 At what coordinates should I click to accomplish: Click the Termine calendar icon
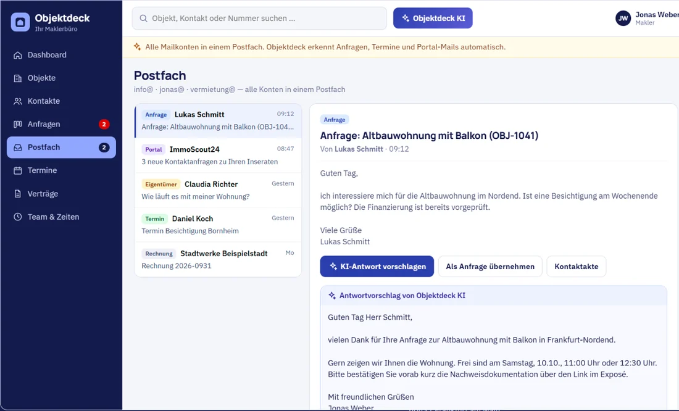point(18,170)
